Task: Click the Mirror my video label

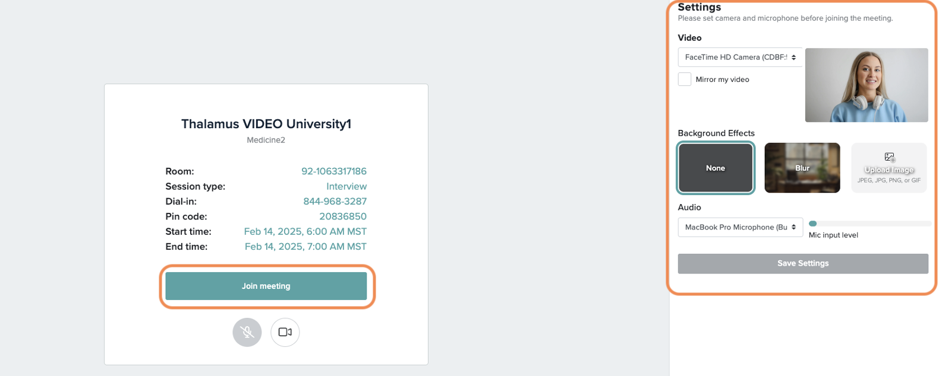Action: point(722,79)
